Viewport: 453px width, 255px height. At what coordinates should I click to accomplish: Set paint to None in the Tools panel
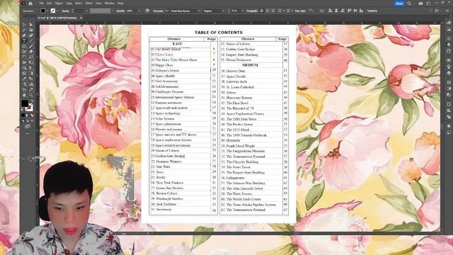pos(32,115)
